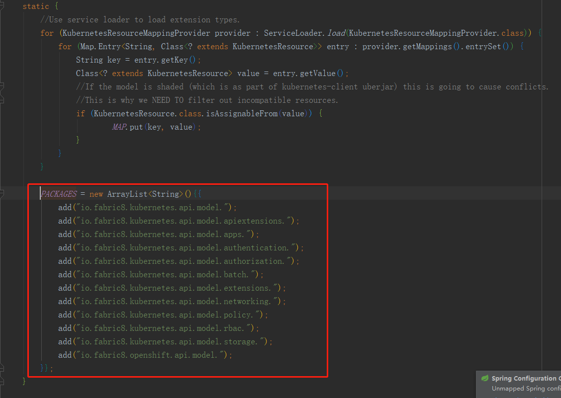Click the 'model.apps.' add line
The image size is (561, 398).
coord(159,234)
